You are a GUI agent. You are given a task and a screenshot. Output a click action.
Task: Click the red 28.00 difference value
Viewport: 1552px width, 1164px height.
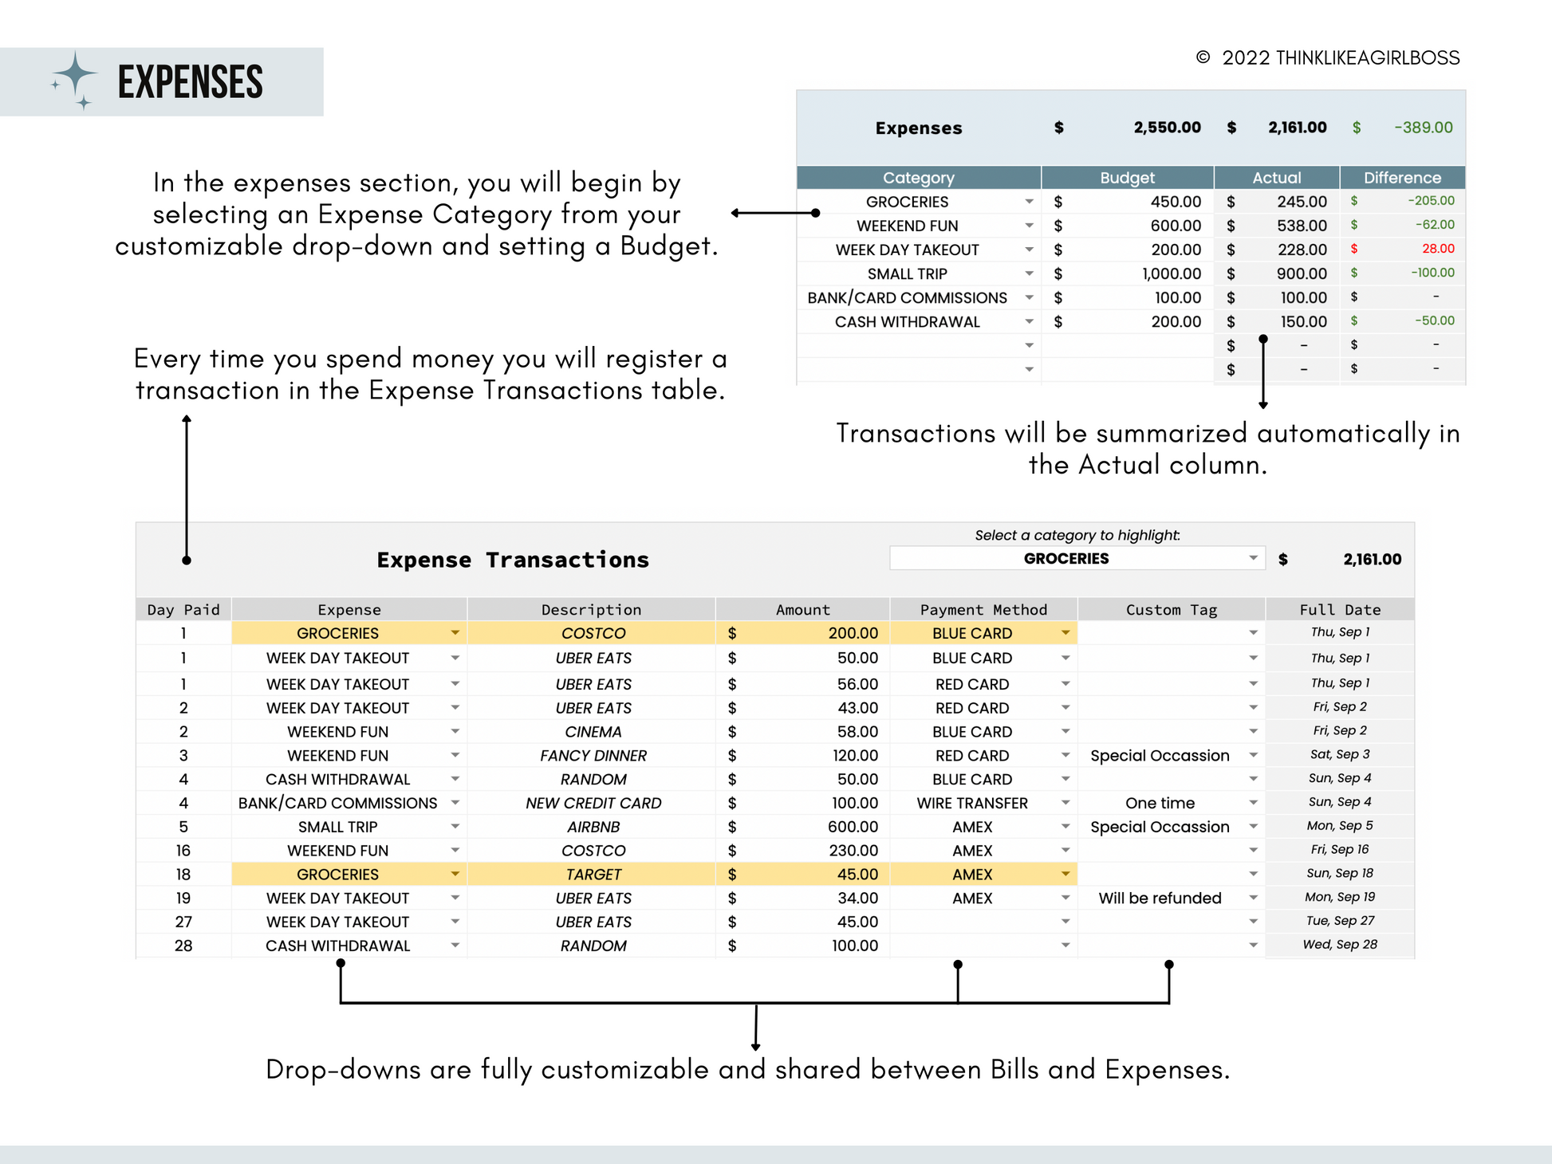1437,249
